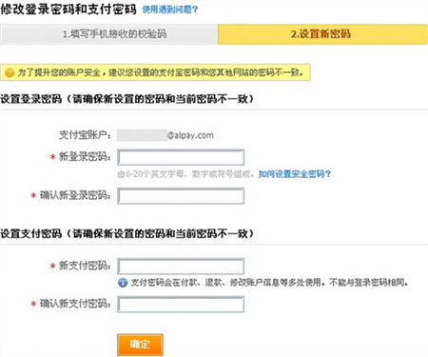Click into the 确认新登录密码 field
Image resolution: width=428 pixels, height=357 pixels.
[x=181, y=196]
